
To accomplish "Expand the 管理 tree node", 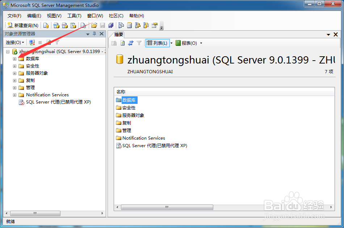I will (15, 88).
